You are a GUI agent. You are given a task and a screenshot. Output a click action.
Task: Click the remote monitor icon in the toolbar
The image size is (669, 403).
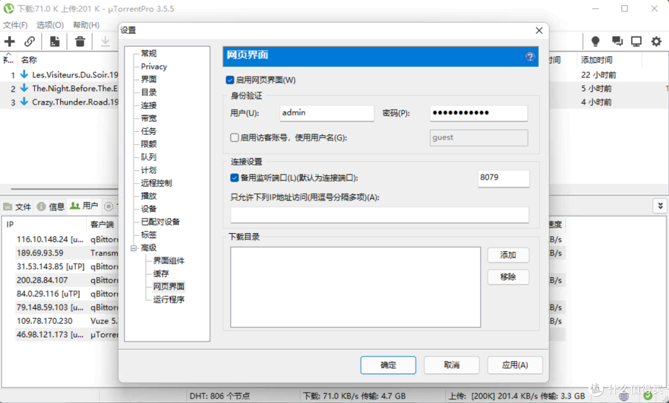[x=636, y=41]
